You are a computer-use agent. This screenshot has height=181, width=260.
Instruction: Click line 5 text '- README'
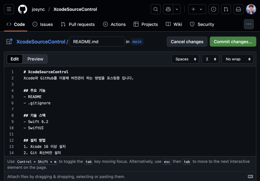pyautogui.click(x=33, y=97)
